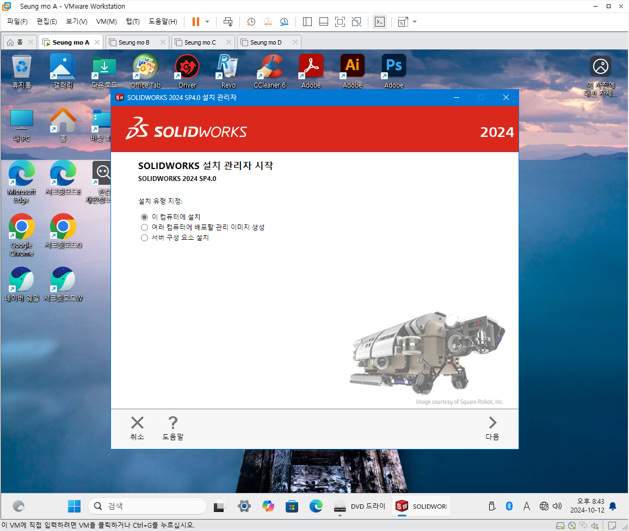Image resolution: width=629 pixels, height=531 pixels.
Task: Expand the power options dropdown arrow
Action: [207, 22]
